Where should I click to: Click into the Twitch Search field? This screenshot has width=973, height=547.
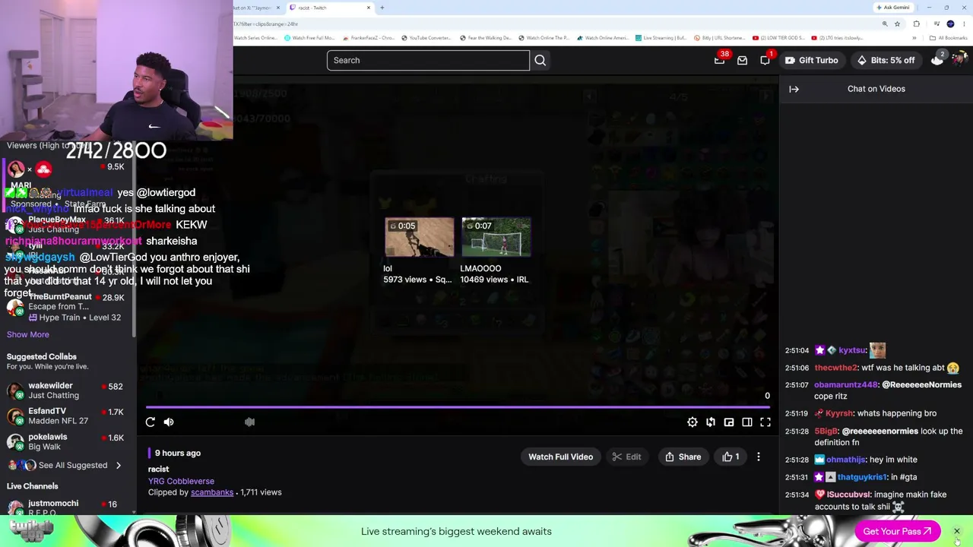[x=428, y=60]
